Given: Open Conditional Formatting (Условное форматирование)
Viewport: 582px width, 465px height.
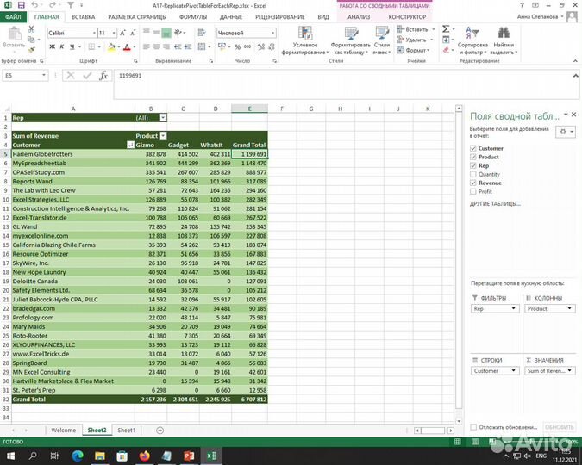Looking at the screenshot, I should coord(305,40).
